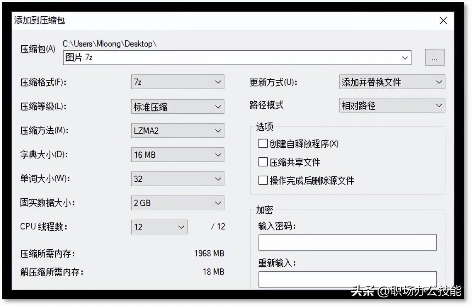This screenshot has width=471, height=306.
Task: Open the CPU 线程数 dropdown showing 12
Action: (159, 227)
